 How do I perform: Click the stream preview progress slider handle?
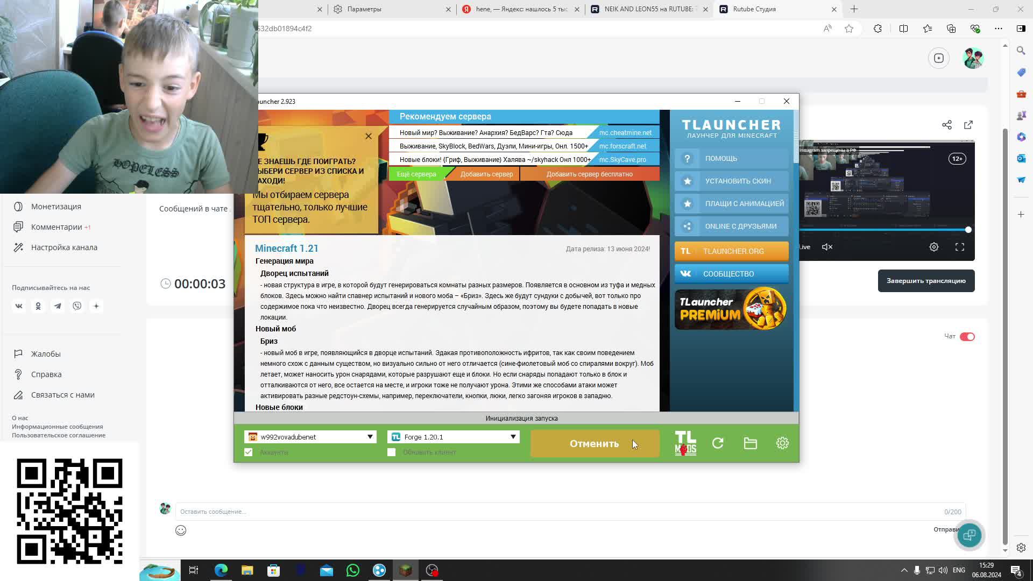tap(968, 230)
